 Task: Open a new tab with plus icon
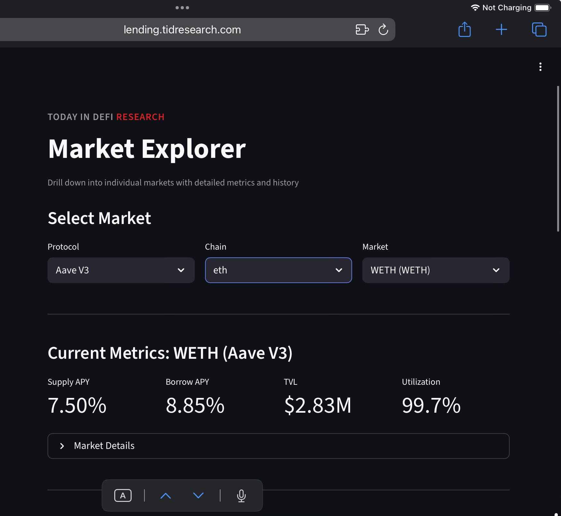tap(501, 30)
